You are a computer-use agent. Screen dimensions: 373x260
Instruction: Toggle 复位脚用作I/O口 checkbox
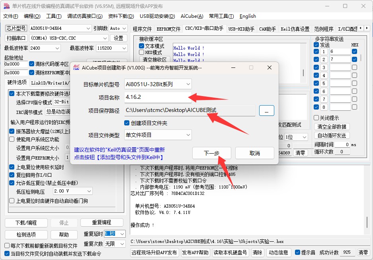[x=12, y=175]
